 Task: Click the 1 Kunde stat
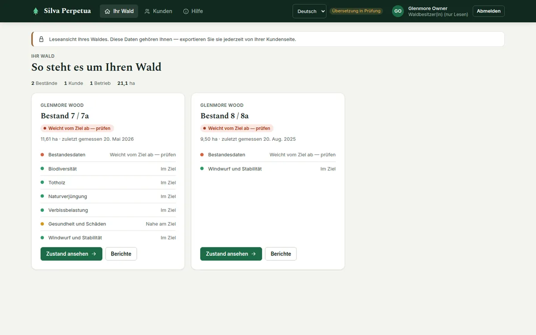(74, 83)
